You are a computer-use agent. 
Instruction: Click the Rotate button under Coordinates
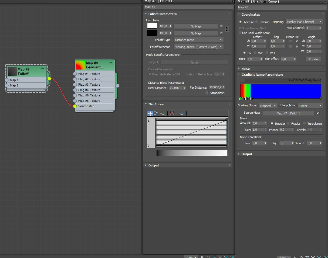point(313,59)
